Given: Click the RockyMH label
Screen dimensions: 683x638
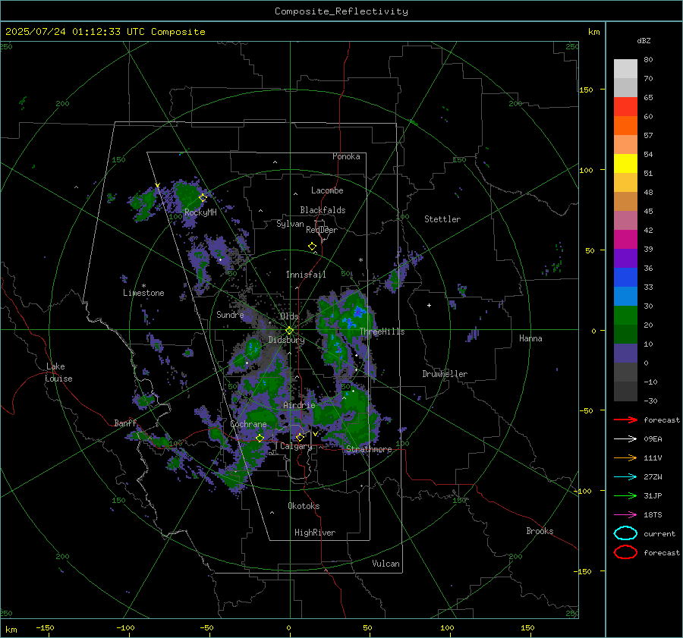Looking at the screenshot, I should (200, 212).
